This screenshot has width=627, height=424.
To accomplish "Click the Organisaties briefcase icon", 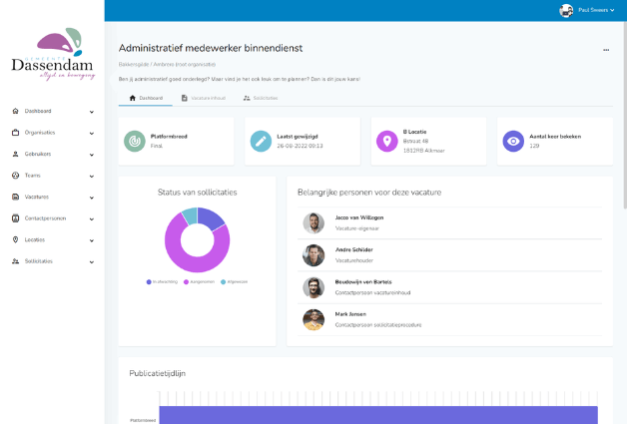I will point(15,133).
